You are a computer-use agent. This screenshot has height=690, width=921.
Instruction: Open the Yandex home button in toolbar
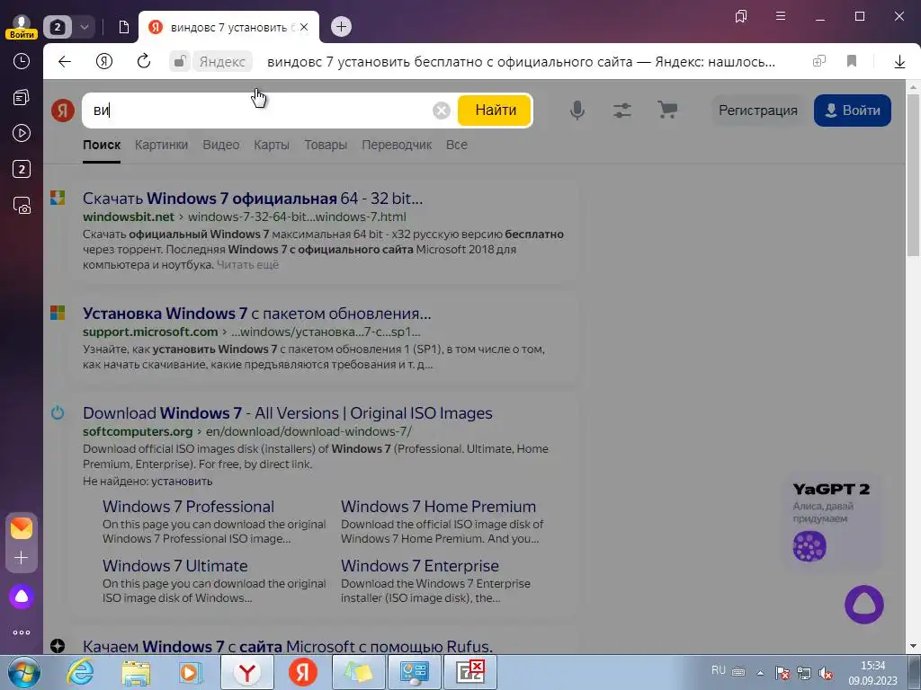coord(104,61)
